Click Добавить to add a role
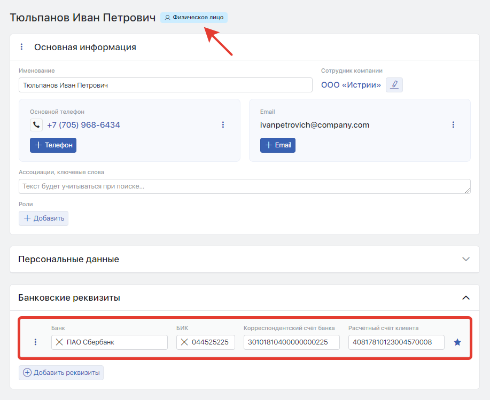 tap(44, 218)
